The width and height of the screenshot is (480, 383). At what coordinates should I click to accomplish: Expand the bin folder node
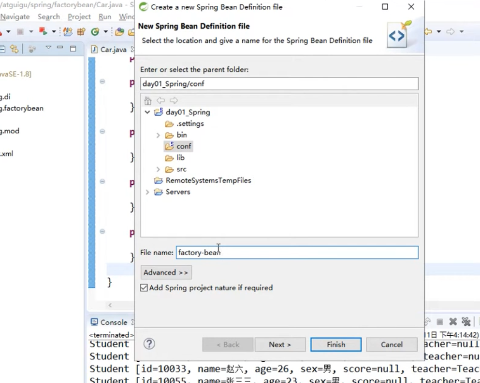(x=158, y=135)
